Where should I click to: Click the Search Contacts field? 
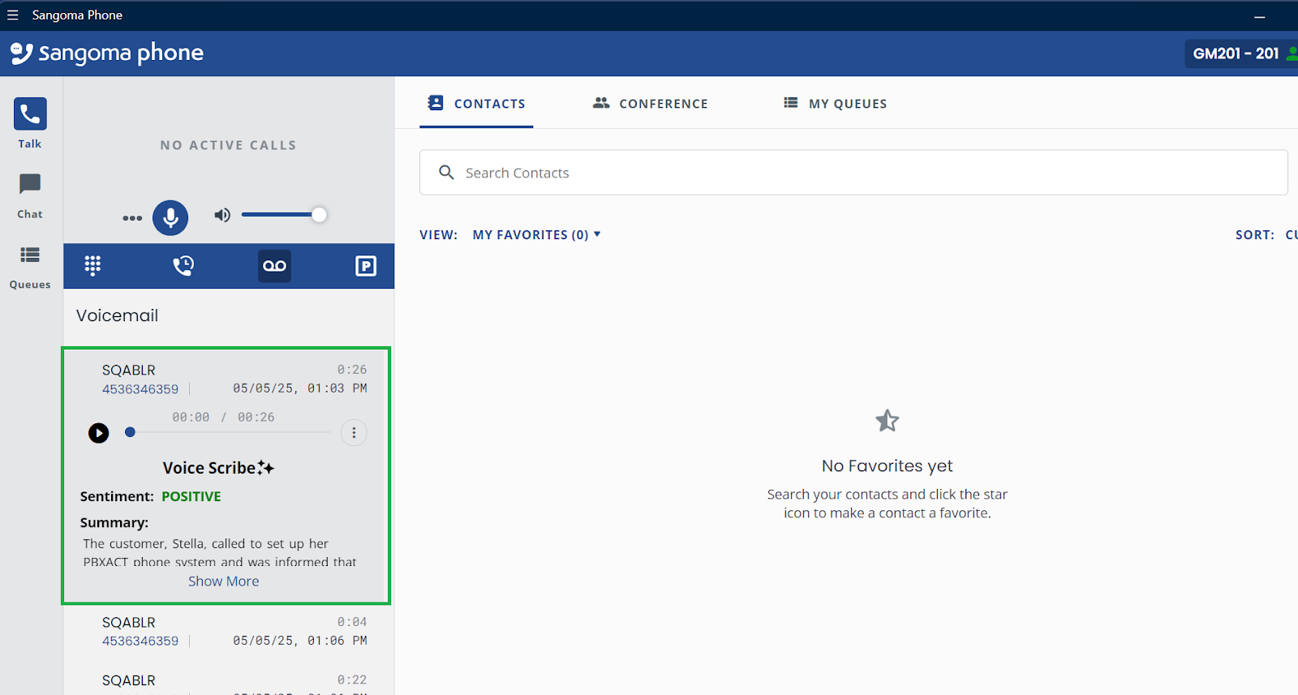coord(853,173)
